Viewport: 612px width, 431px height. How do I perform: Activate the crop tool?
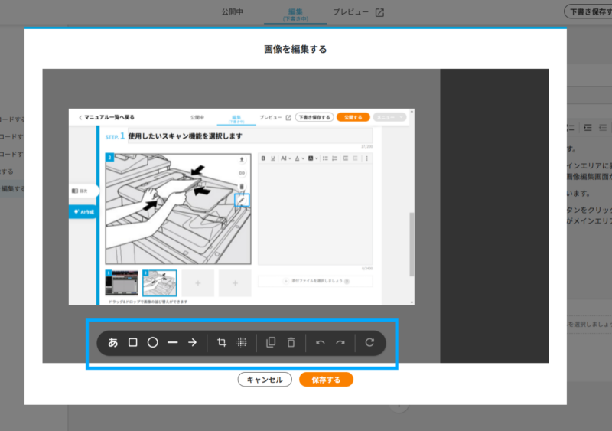coord(222,342)
